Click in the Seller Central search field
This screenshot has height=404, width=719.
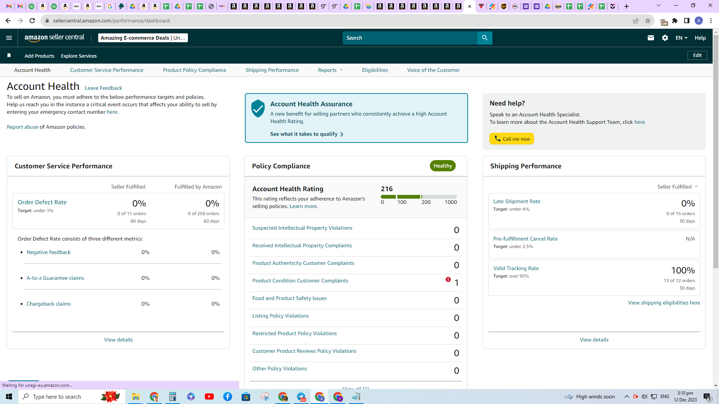[410, 38]
